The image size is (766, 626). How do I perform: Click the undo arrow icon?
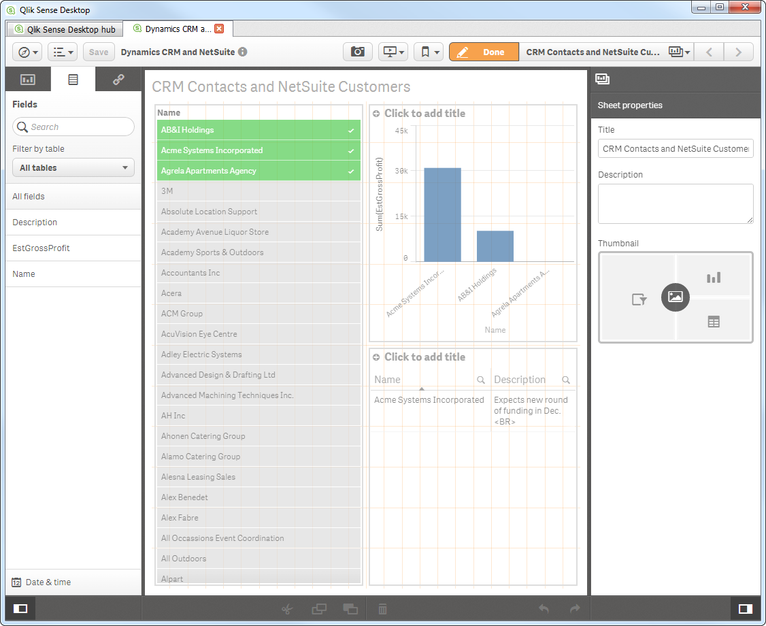click(544, 608)
